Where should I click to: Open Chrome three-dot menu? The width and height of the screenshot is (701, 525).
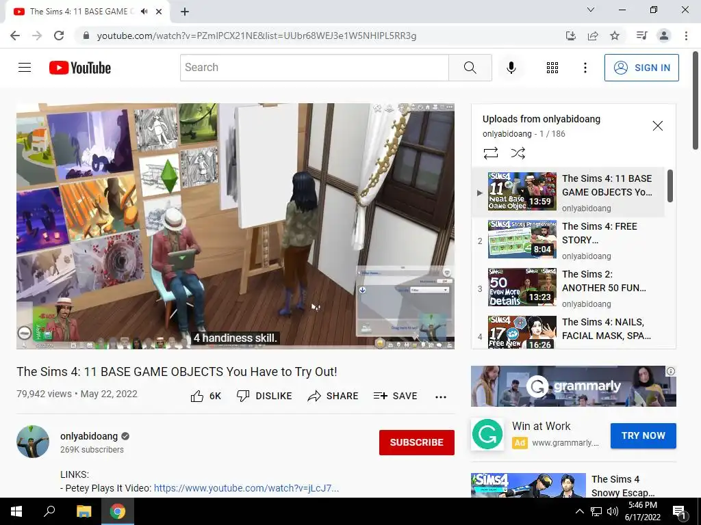[x=686, y=36]
